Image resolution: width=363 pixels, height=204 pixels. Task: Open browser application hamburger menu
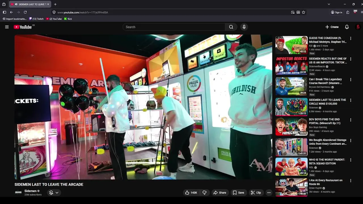pyautogui.click(x=362, y=12)
